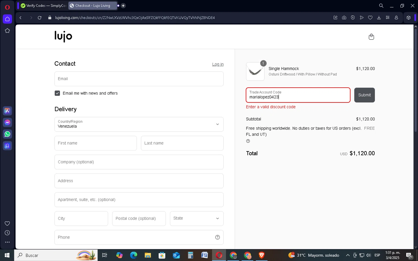The height and width of the screenshot is (261, 418).
Task: Open Outlook from the taskbar
Action: [176, 255]
